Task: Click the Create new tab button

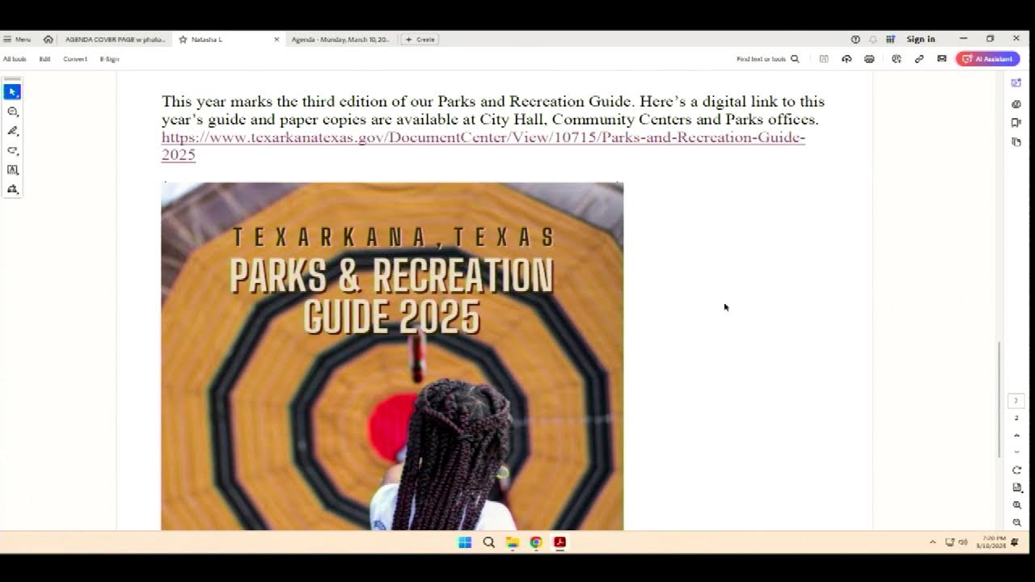Action: pos(420,39)
